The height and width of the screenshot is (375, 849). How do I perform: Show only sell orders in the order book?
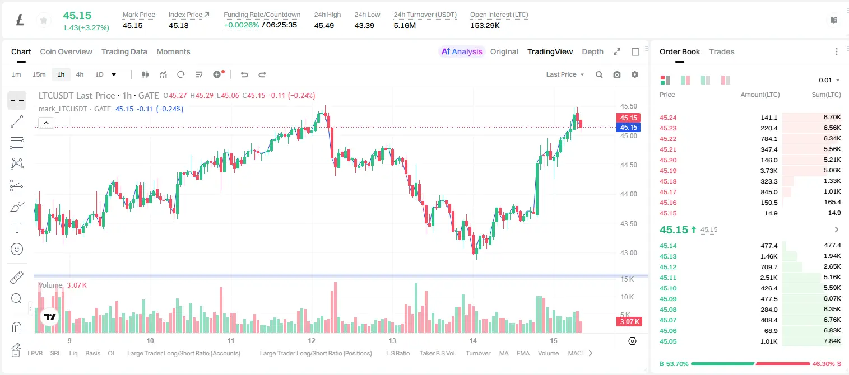[726, 80]
